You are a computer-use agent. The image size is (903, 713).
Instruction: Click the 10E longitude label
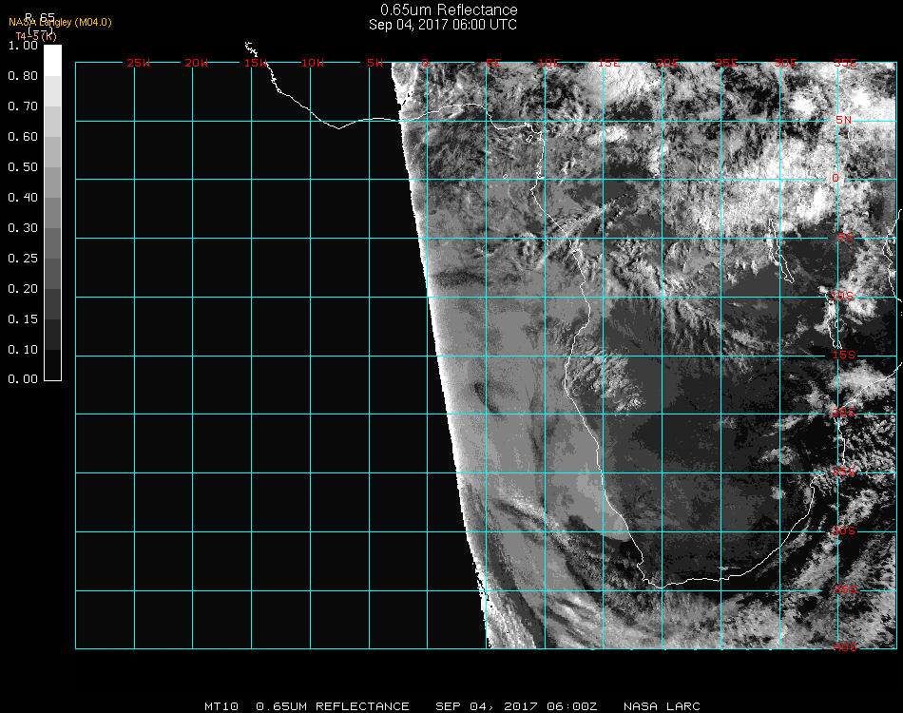click(x=548, y=63)
